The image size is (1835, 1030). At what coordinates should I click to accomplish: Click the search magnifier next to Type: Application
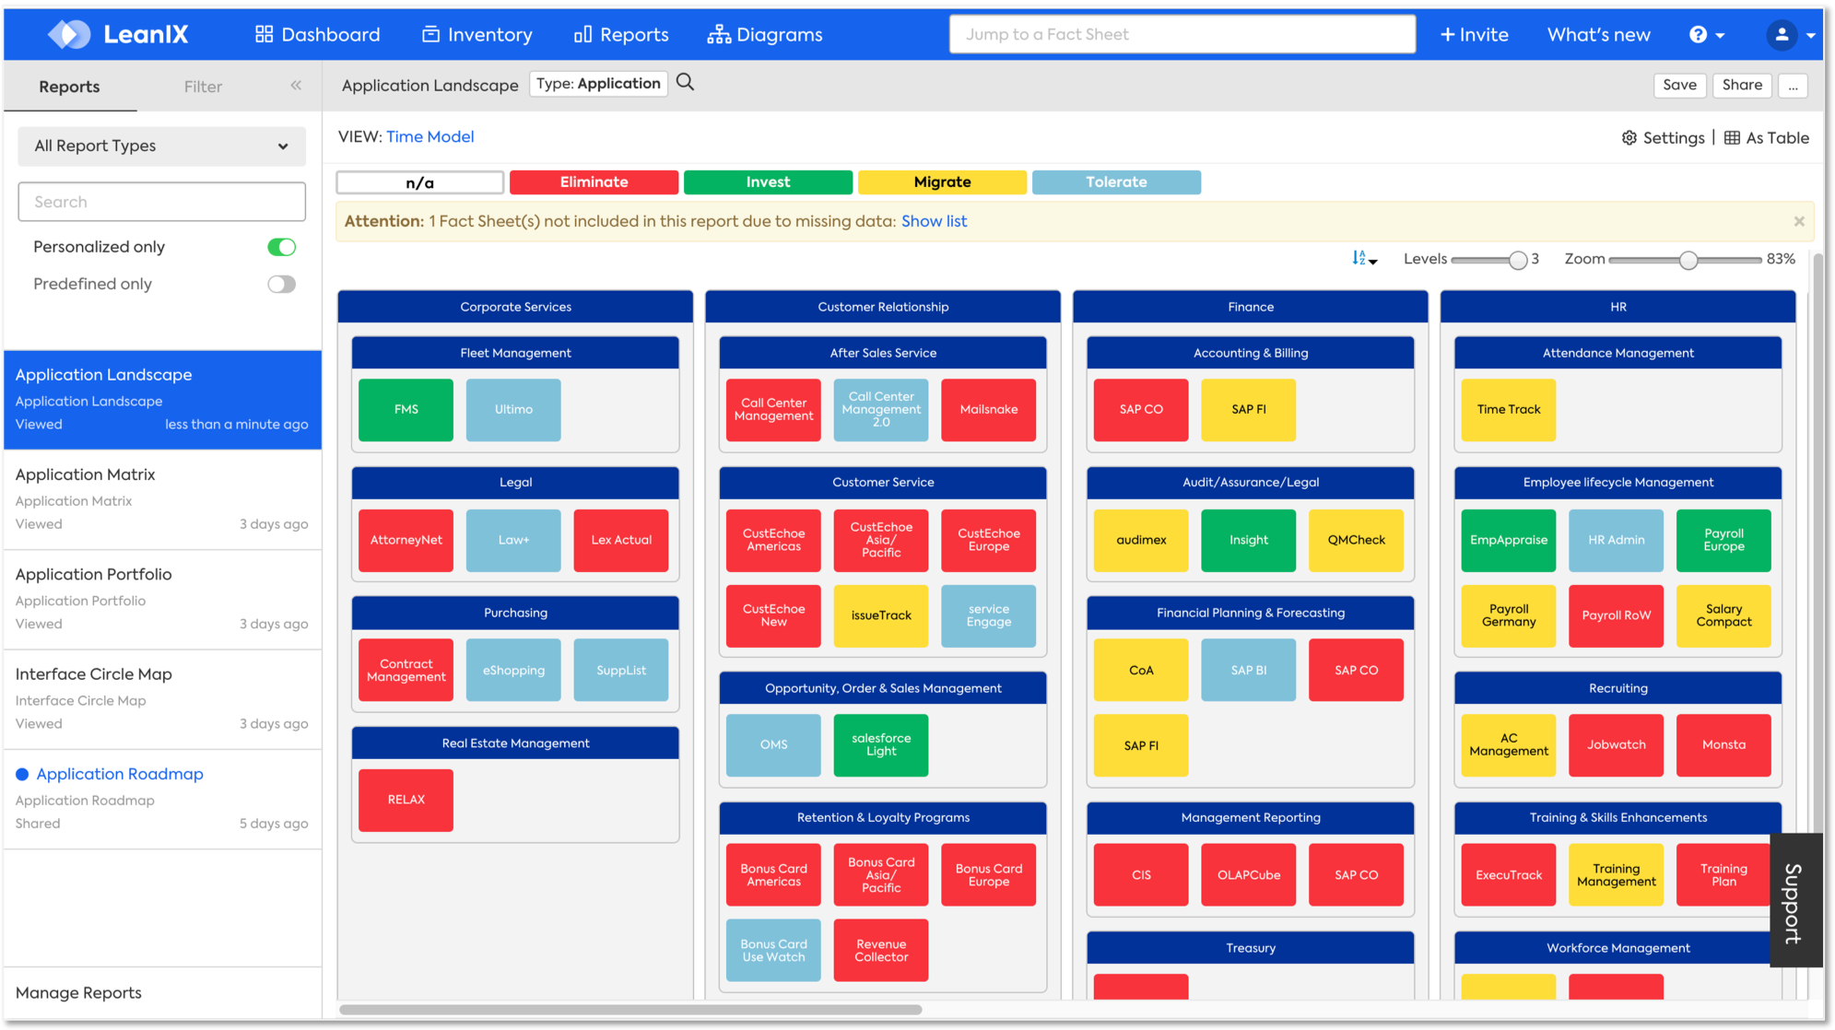point(685,83)
